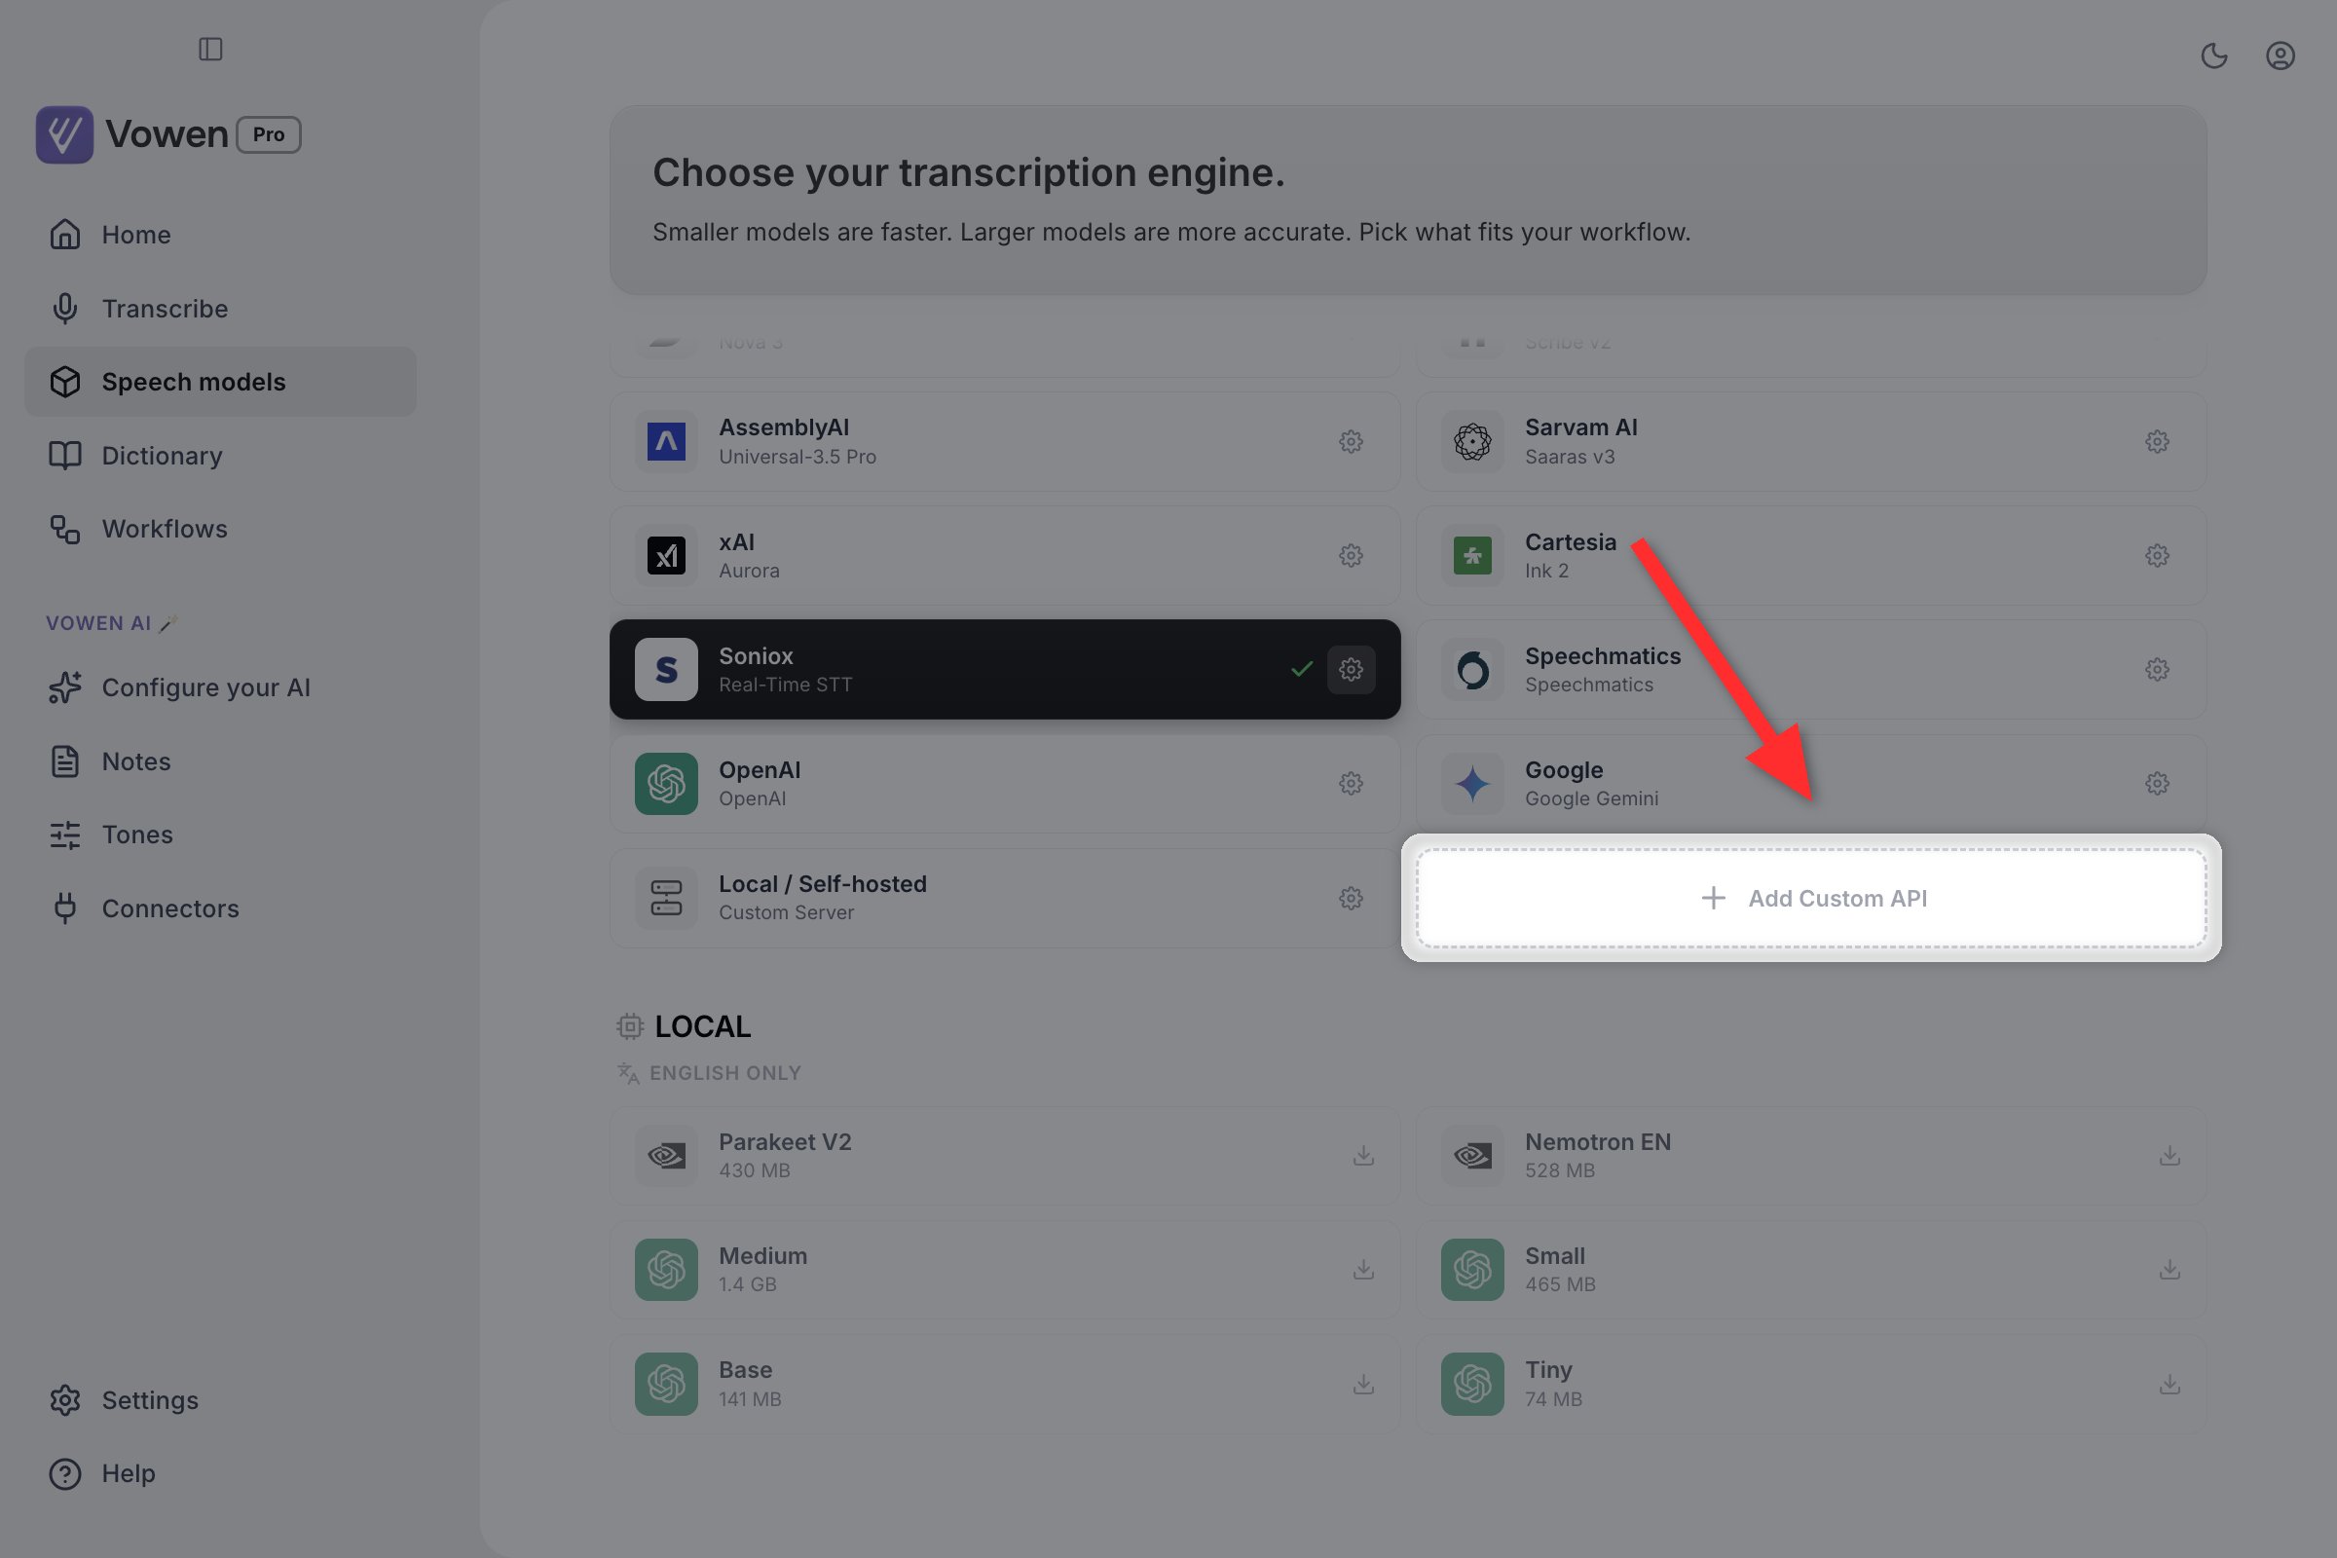Click the Pro badge next to Vowen
Screen dimensions: 2337x1558
[269, 134]
